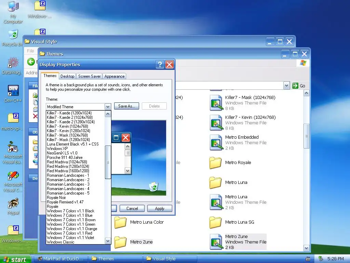
Task: Select the Metro Zune theme file icon
Action: pos(216,242)
